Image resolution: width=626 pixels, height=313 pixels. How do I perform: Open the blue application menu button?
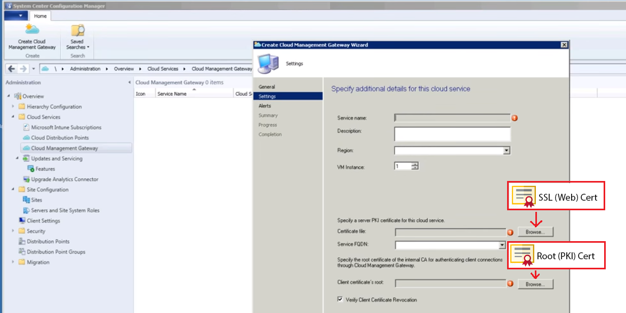[x=16, y=16]
